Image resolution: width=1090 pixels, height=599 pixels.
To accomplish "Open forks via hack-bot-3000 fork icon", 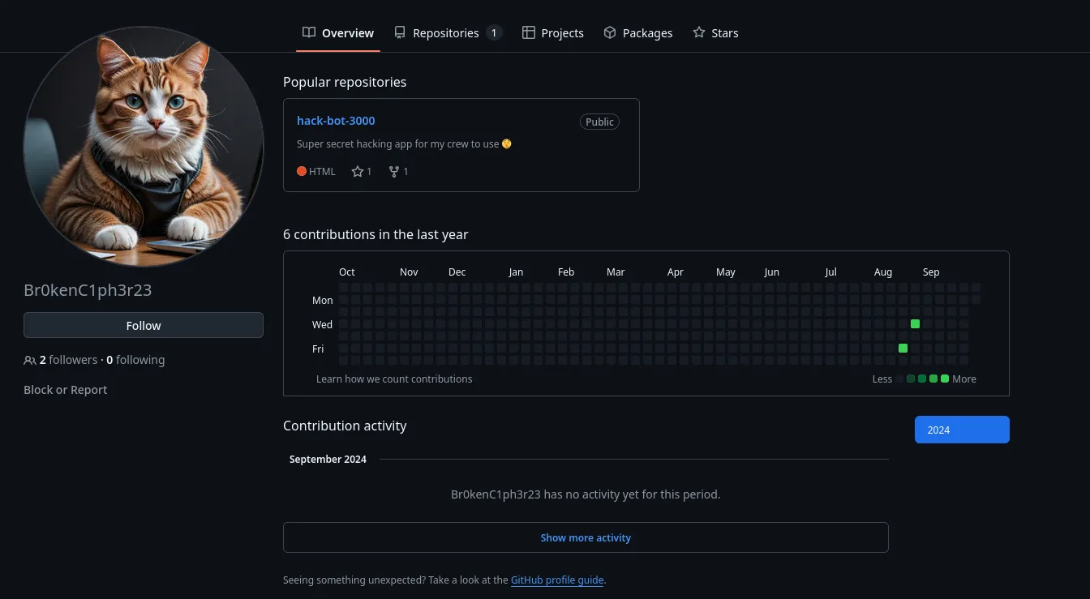I will 394,172.
